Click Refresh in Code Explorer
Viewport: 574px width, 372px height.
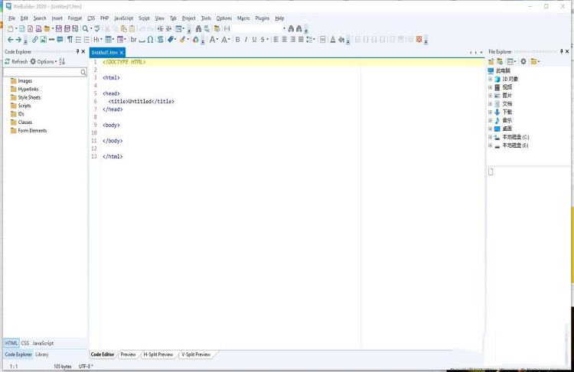(x=16, y=61)
